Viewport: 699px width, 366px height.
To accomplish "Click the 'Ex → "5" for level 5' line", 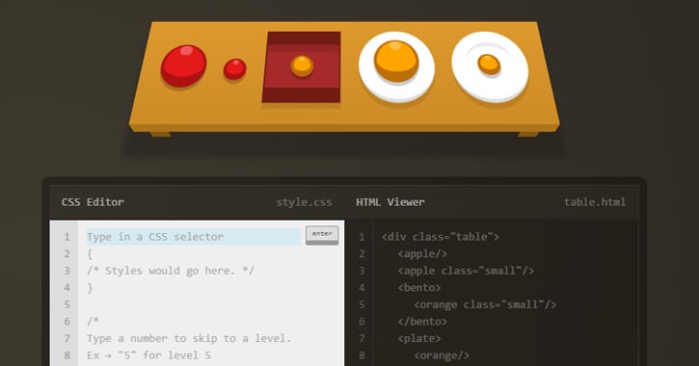I will [148, 355].
